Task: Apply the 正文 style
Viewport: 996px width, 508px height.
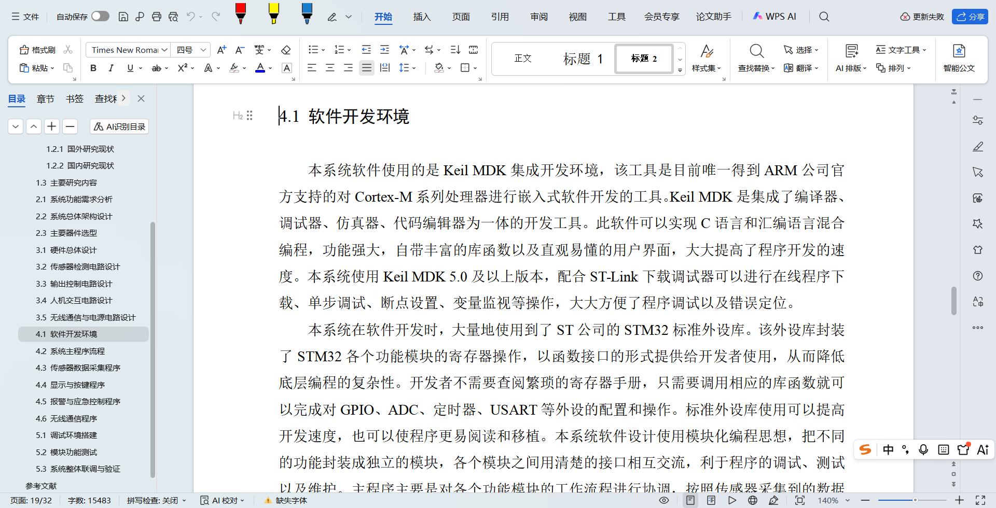Action: pos(523,59)
